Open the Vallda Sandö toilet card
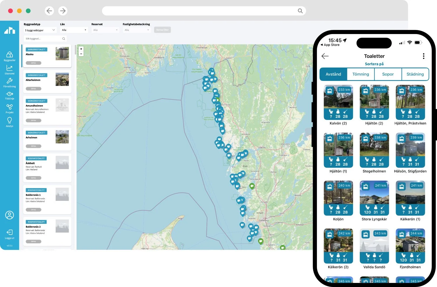The image size is (437, 287). 374,249
